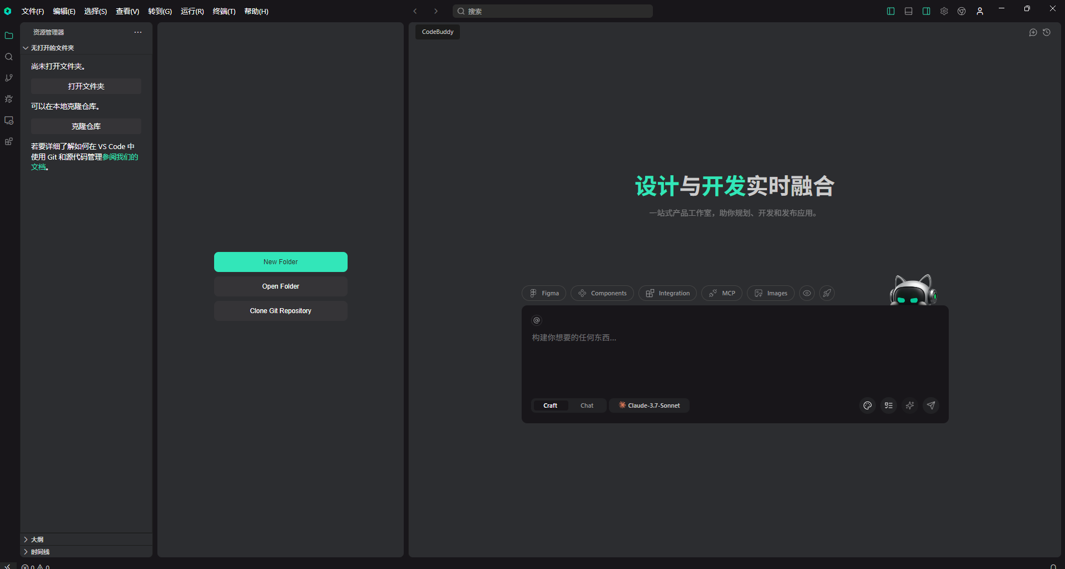
Task: Open the 文件(F) menu
Action: [33, 11]
